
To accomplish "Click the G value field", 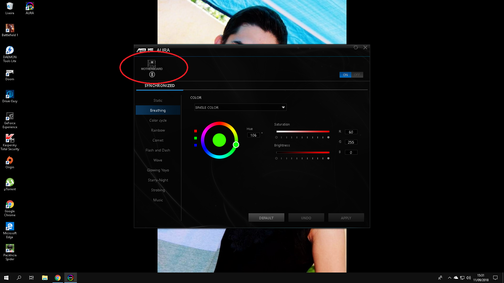I will click(x=351, y=142).
